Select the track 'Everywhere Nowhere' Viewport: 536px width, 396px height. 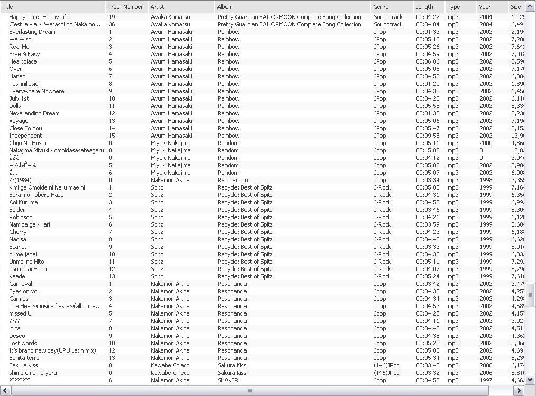point(37,91)
